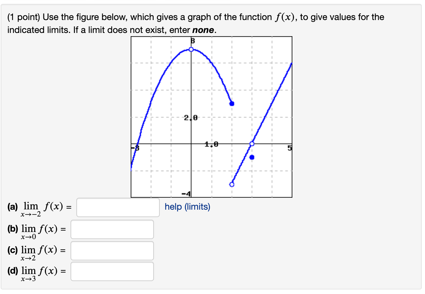Click the 1.0 label on the x-axis
This screenshot has width=425, height=294.
[211, 144]
